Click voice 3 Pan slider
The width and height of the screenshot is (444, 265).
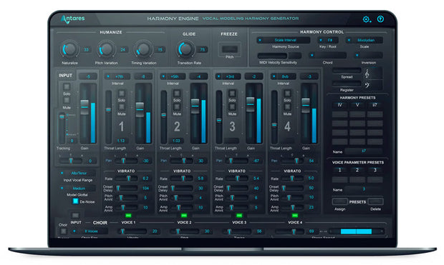point(237,161)
